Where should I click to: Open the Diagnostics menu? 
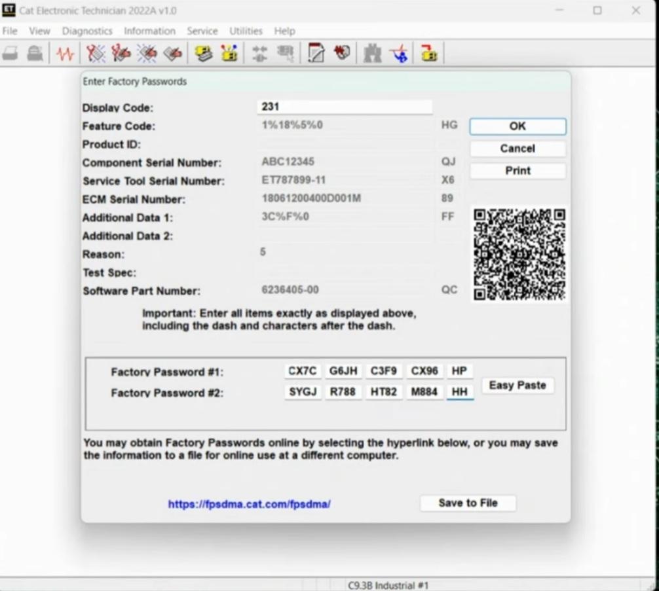[87, 31]
